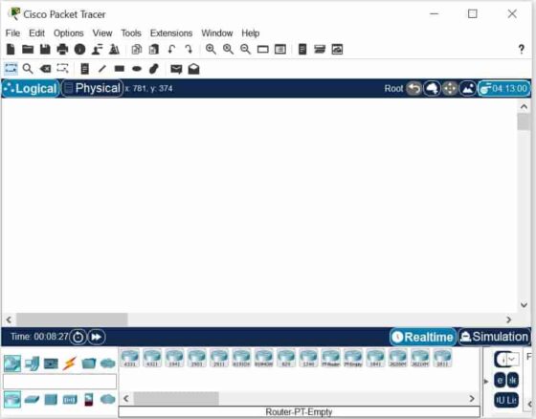Screen dimensions: 536x419
Task: Reset simulation time via power cycle
Action: click(78, 337)
